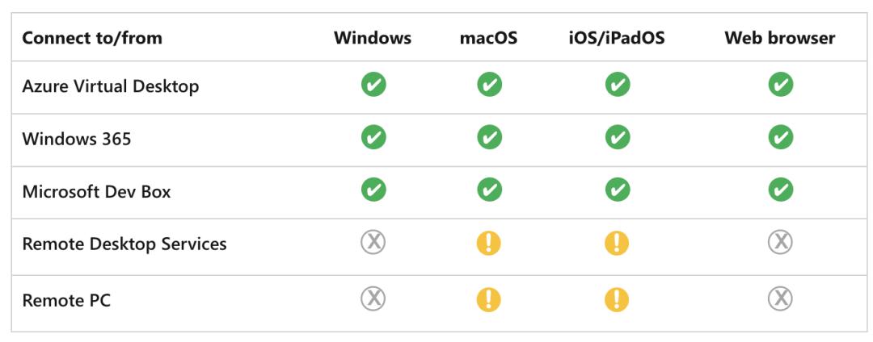The height and width of the screenshot is (342, 873).
Task: Click green check for Windows 365 in Web browser
Action: 780,138
